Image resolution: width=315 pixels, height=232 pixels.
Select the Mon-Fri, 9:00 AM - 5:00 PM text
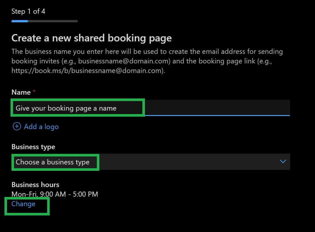(55, 194)
